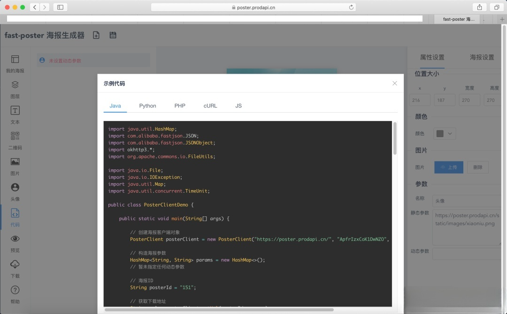Image resolution: width=507 pixels, height=314 pixels.
Task: Select the 头像 avatar tool
Action: coord(15,191)
